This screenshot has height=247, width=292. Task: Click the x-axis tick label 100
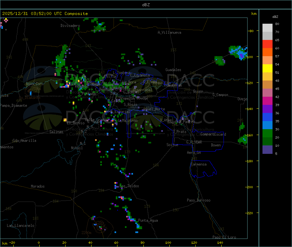pos(168,242)
